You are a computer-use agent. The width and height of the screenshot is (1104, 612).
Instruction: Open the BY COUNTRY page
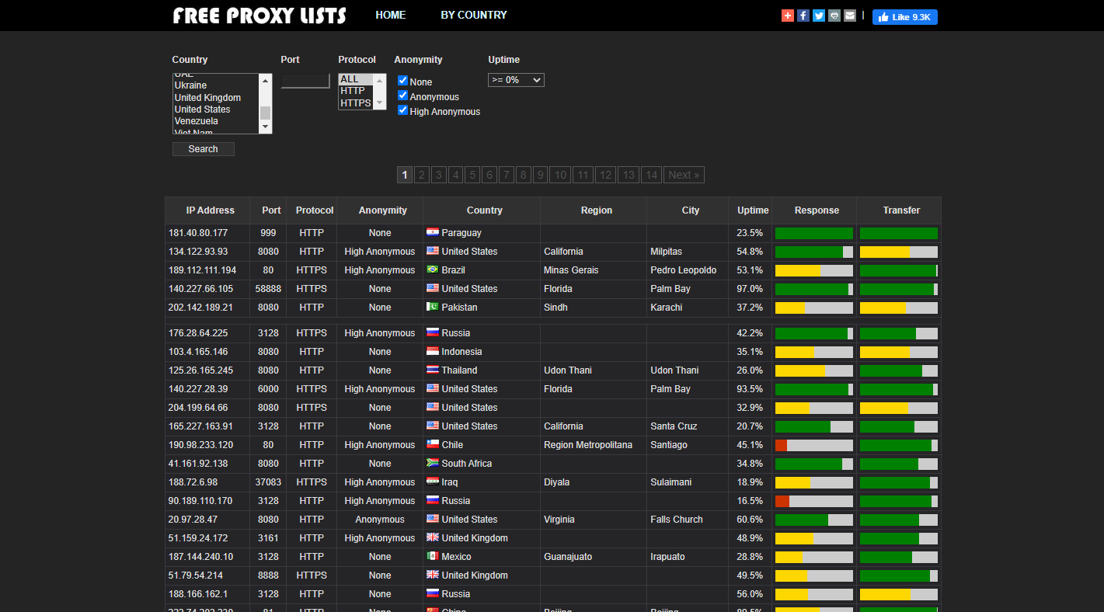pyautogui.click(x=473, y=15)
